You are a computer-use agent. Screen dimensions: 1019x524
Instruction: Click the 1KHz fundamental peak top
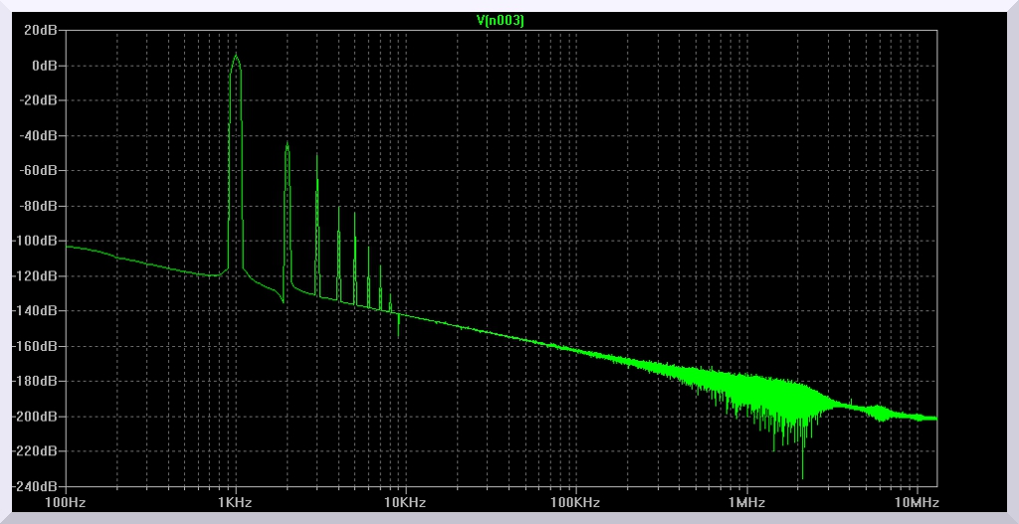(x=236, y=56)
